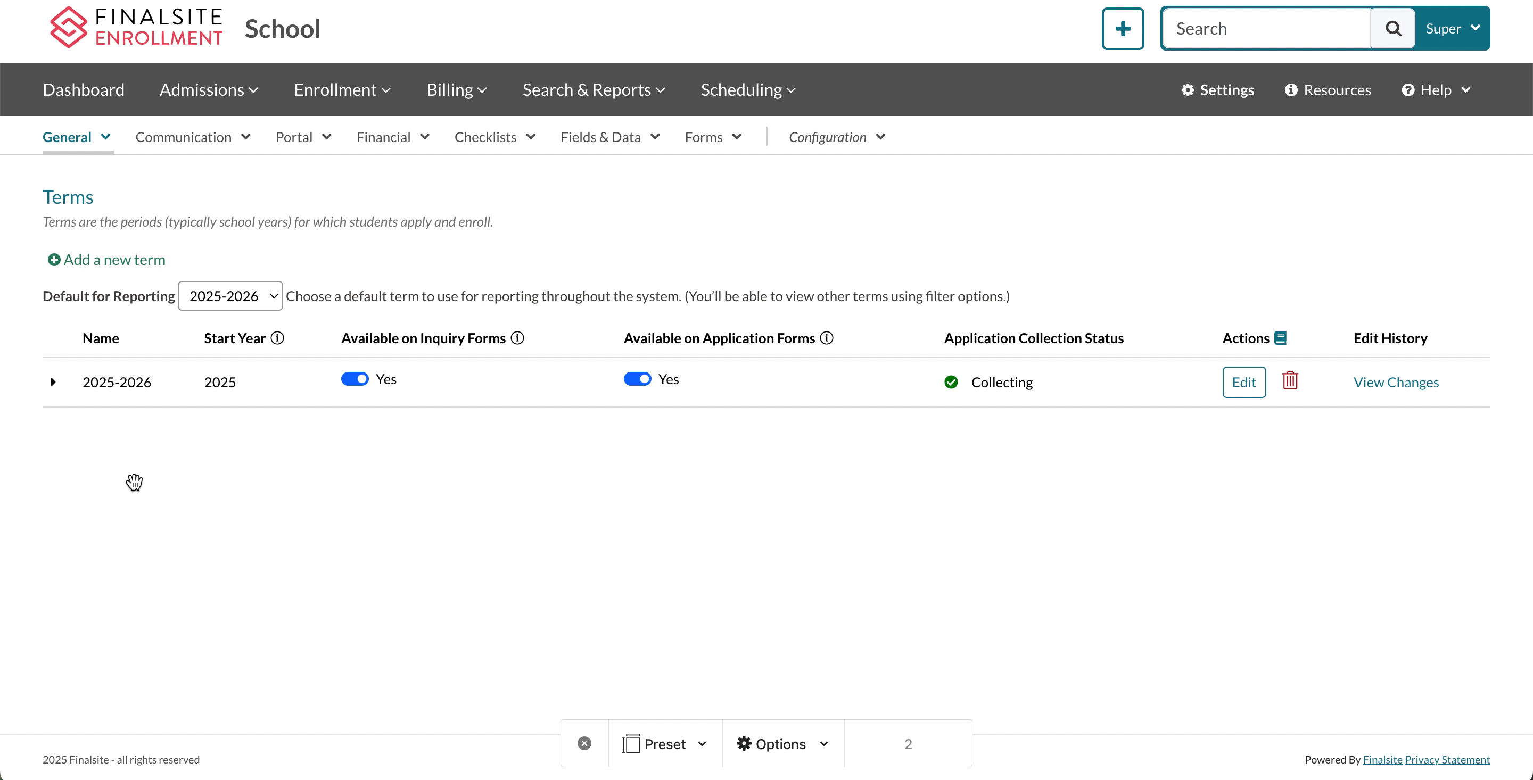1533x780 pixels.
Task: Click info icon beside Available on Application Forms
Action: [827, 338]
